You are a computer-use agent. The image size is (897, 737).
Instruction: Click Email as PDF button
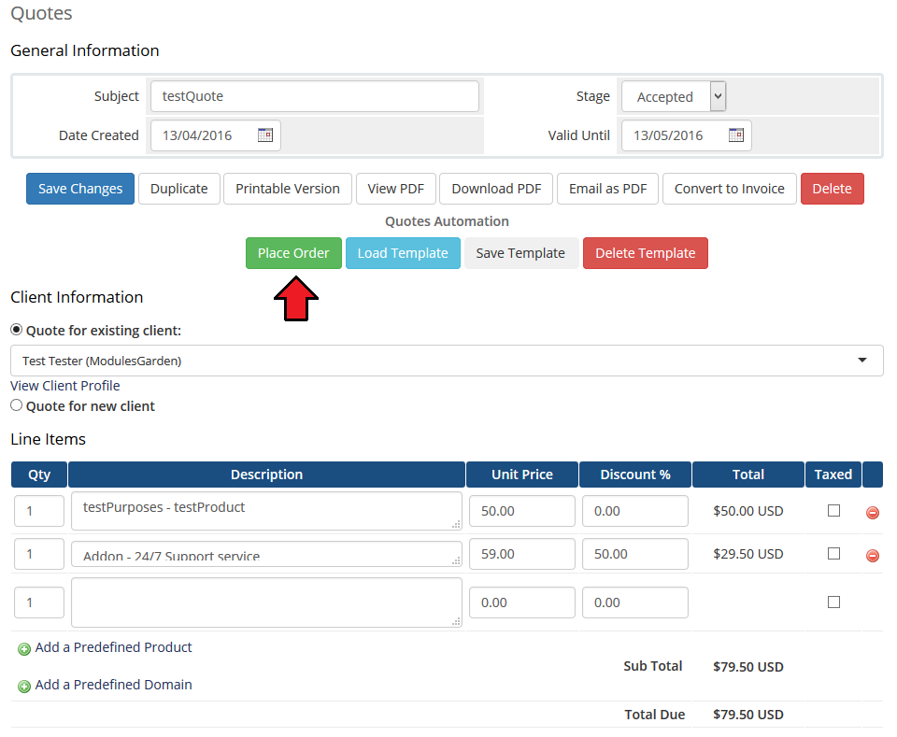click(607, 189)
